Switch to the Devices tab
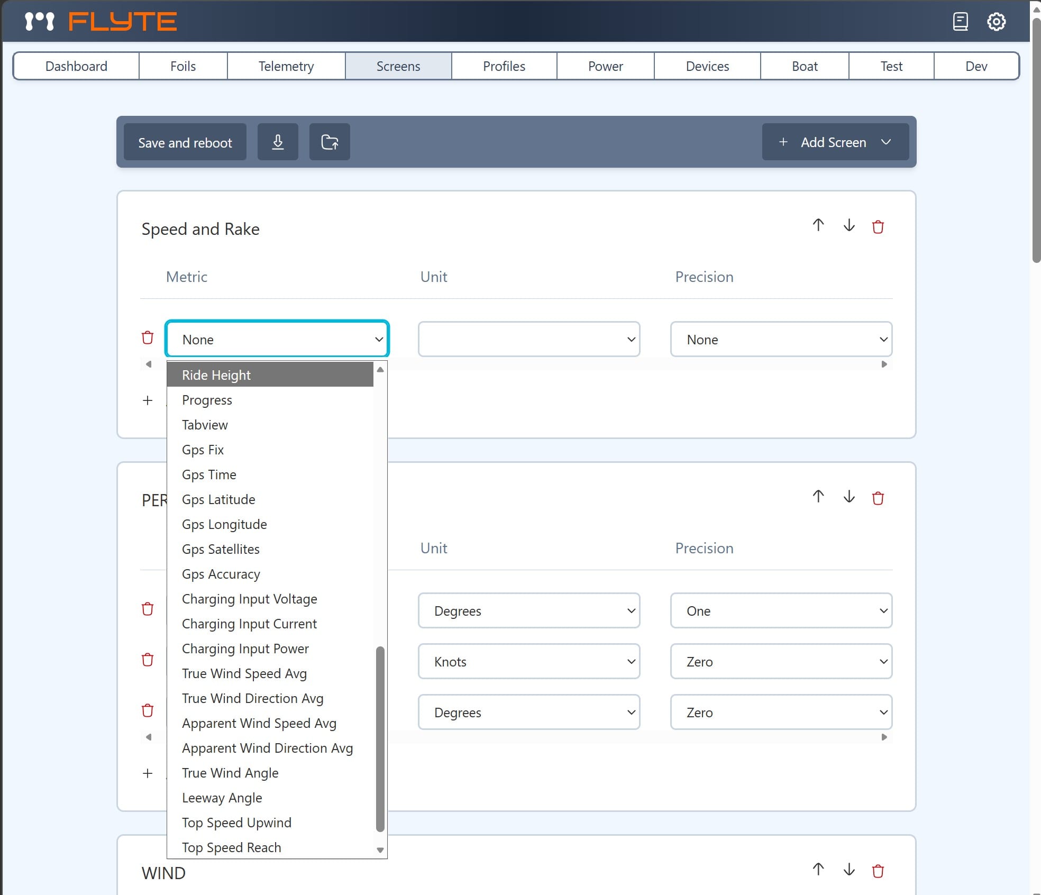The image size is (1041, 895). 707,66
